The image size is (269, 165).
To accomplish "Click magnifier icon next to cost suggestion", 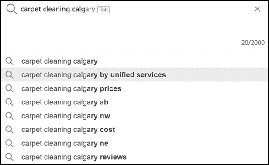I will [9, 130].
